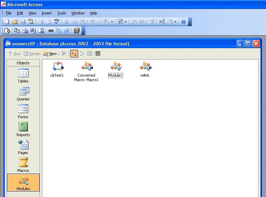
Task: Click the Analyze icon on the toolbar
Action: pyautogui.click(x=120, y=22)
